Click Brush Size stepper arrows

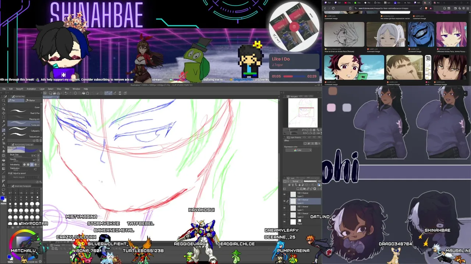pyautogui.click(x=36, y=156)
